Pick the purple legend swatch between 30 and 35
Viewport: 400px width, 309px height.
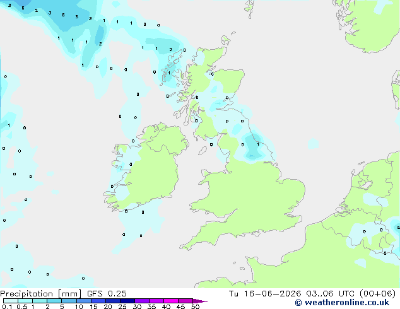[141, 301]
